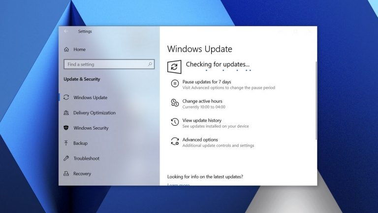
Task: Click the Windows Update sync icon in sidebar
Action: (x=66, y=97)
